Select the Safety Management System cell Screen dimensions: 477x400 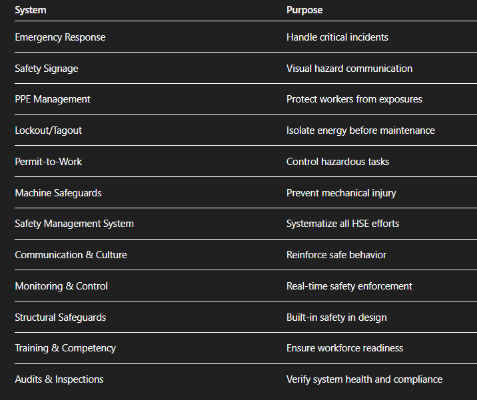[x=74, y=224]
